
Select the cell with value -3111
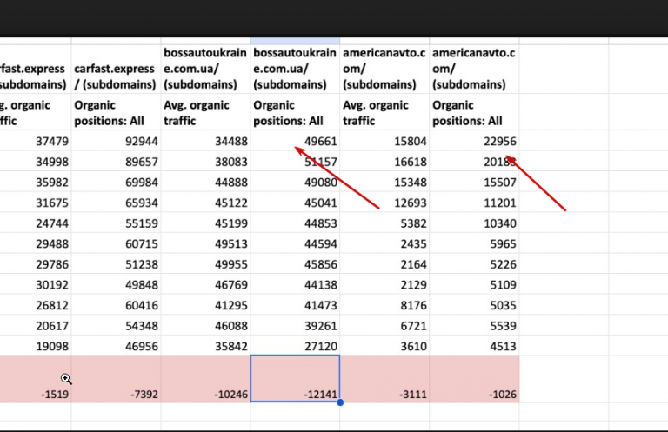[x=384, y=379]
